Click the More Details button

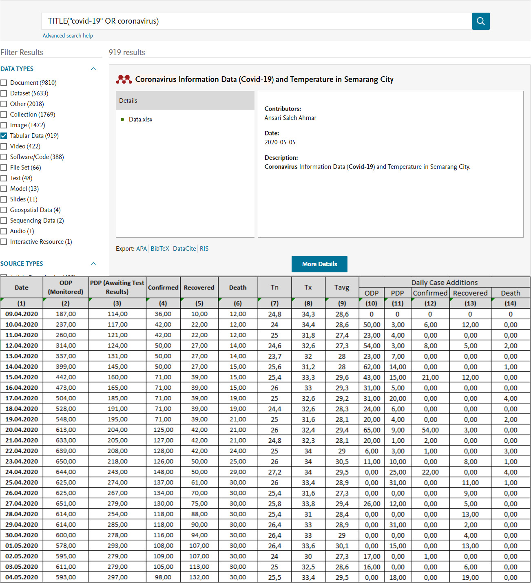[x=319, y=264]
